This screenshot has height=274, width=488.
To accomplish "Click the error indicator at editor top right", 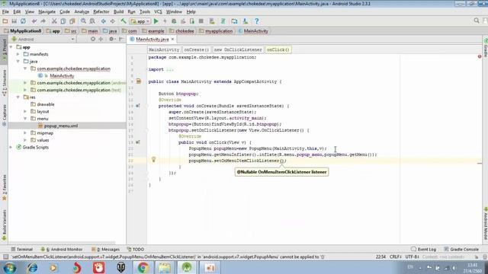I will pos(480,56).
